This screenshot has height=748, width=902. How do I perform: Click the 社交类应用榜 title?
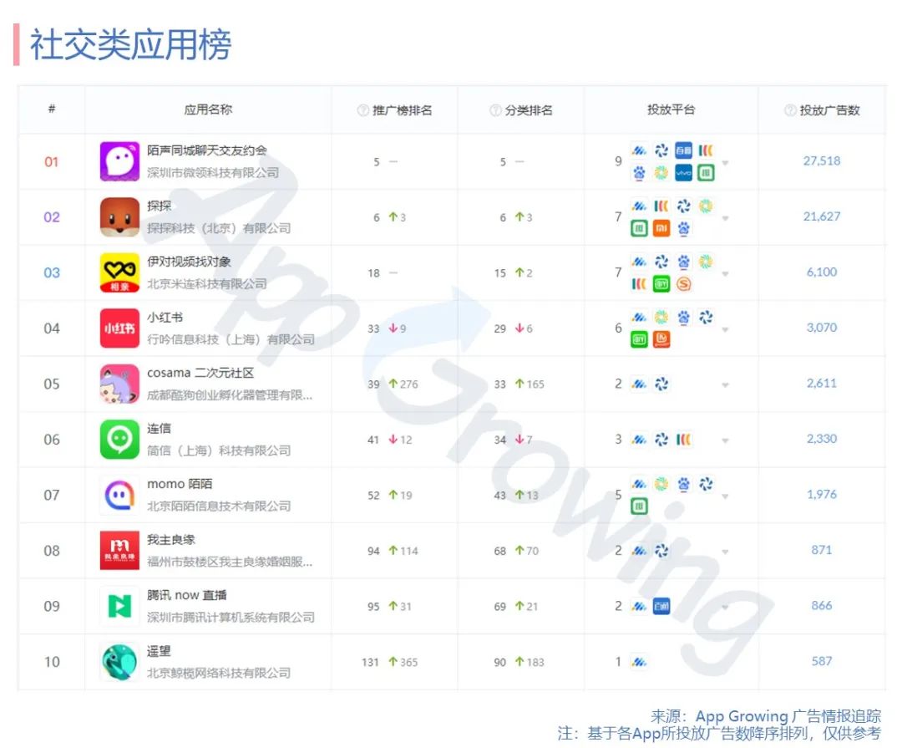pyautogui.click(x=130, y=44)
